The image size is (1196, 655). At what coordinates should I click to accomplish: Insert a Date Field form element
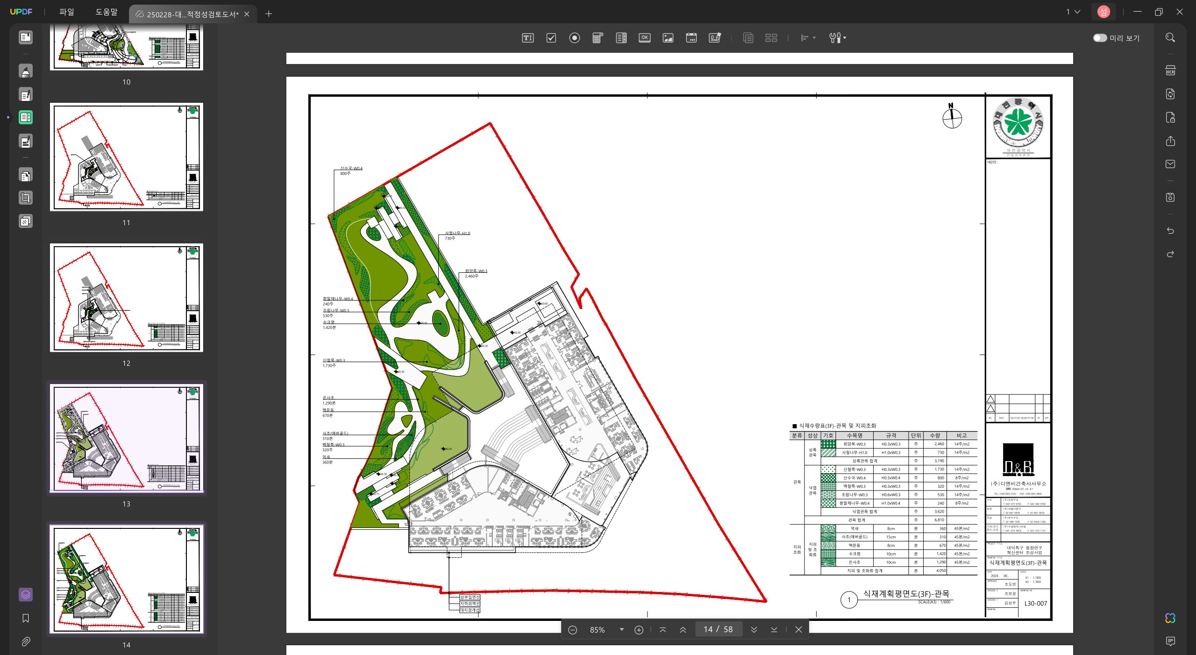click(x=691, y=38)
